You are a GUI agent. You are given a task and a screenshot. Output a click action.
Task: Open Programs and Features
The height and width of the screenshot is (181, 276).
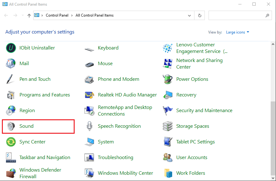click(45, 95)
